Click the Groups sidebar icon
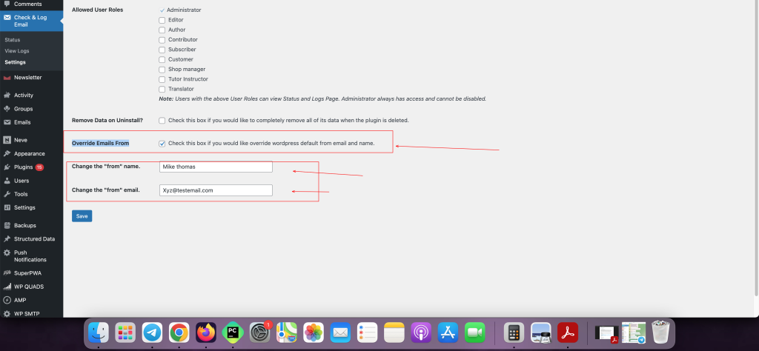This screenshot has width=759, height=351. pyautogui.click(x=7, y=109)
